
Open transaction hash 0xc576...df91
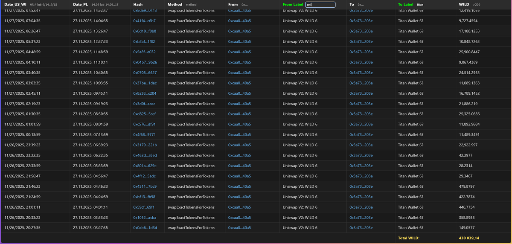pyautogui.click(x=145, y=124)
